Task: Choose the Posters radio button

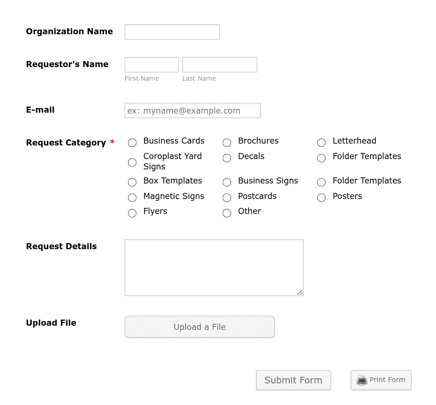Action: click(x=321, y=198)
